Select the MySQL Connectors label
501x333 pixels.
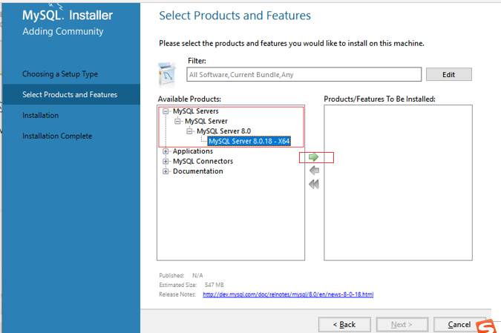point(203,161)
